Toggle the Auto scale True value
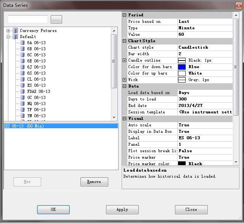The width and height of the screenshot is (244, 223). tap(205, 125)
